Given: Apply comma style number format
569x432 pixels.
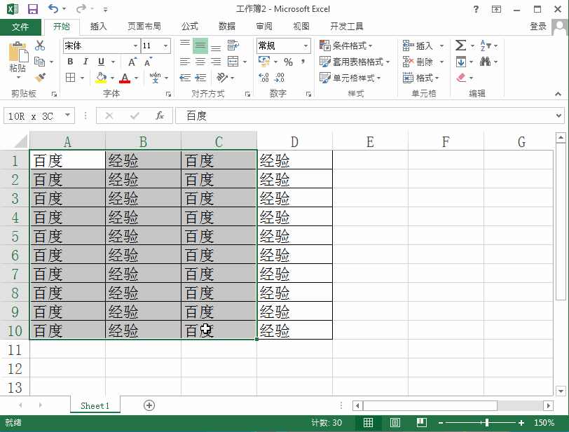Looking at the screenshot, I should tap(303, 62).
